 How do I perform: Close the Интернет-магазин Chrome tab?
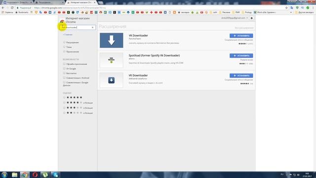pos(94,2)
